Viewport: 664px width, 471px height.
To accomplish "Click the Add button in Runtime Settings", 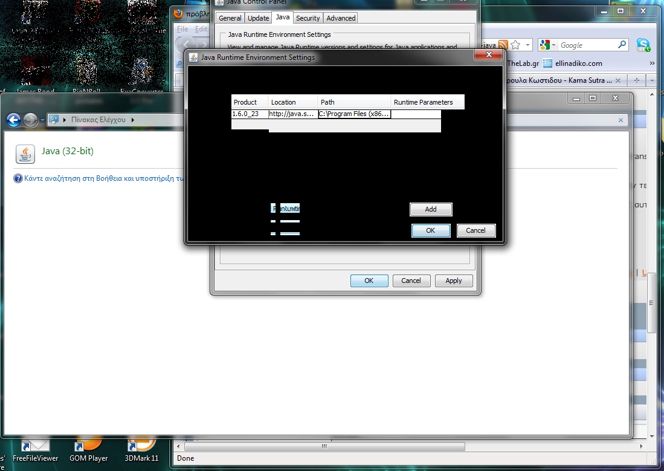I will [431, 209].
